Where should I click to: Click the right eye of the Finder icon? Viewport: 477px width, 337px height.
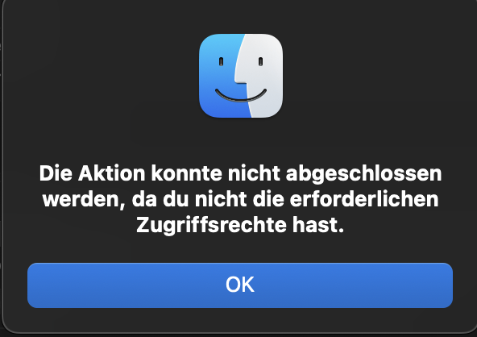261,61
